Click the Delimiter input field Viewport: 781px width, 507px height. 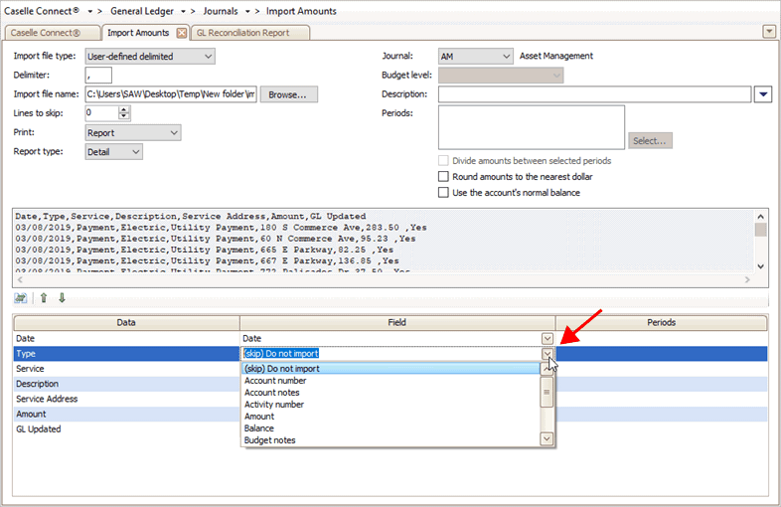[98, 76]
